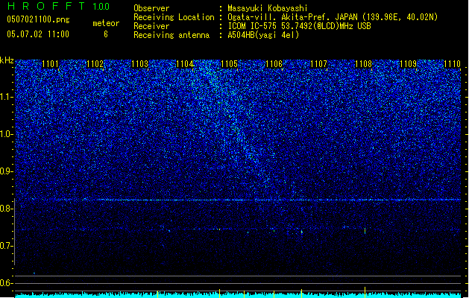Click the version number 1.00
Screen dimensions: 469x298
101,7
